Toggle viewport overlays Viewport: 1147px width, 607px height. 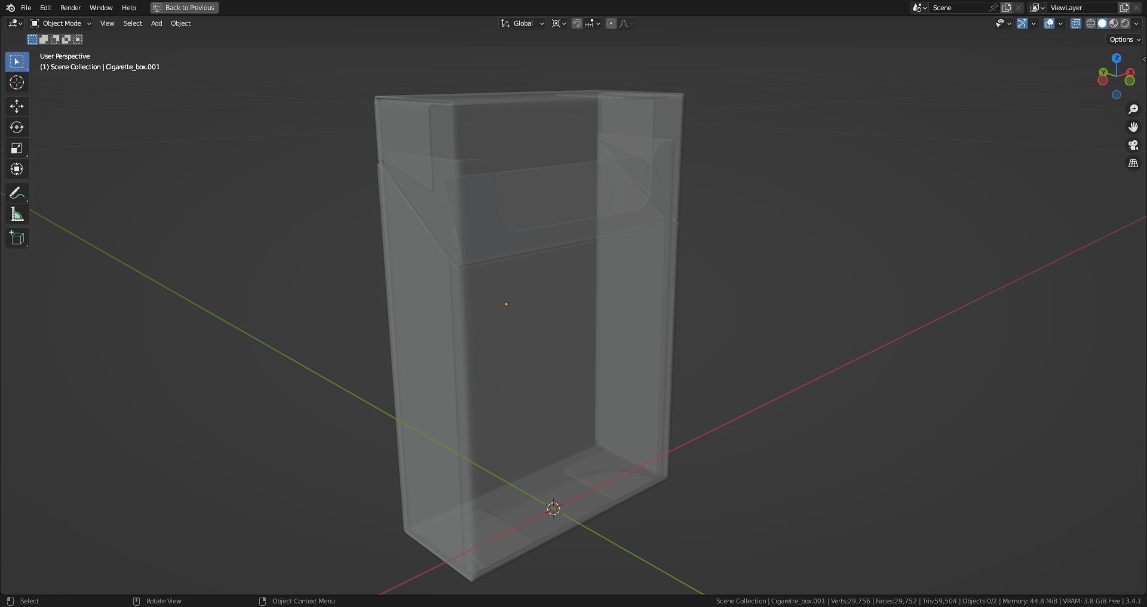pos(1049,23)
